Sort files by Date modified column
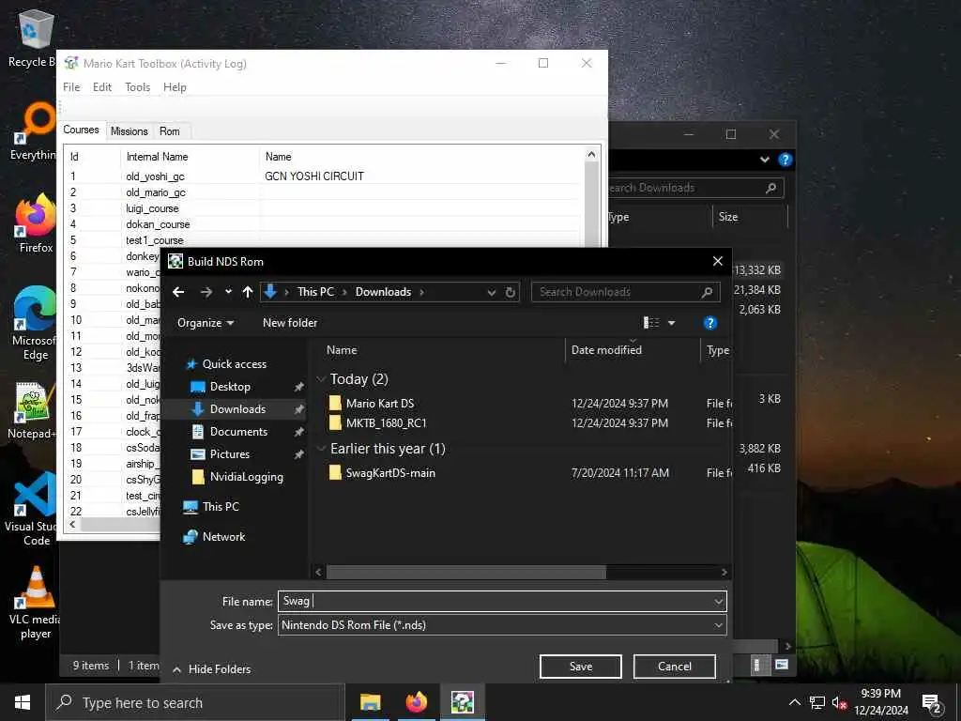The image size is (961, 721). 607,350
